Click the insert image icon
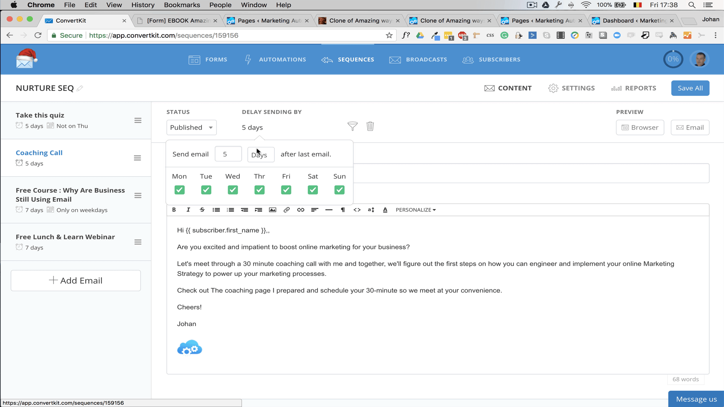724x407 pixels. 273,209
